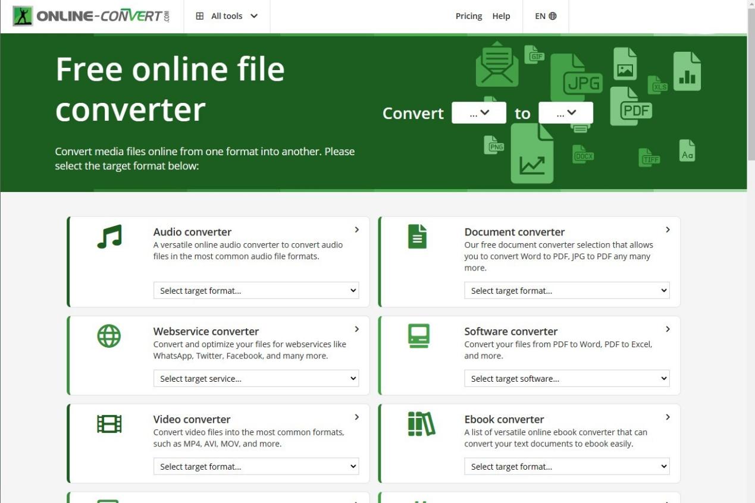
Task: Expand the Convert source format dropdown in banner
Action: 479,113
